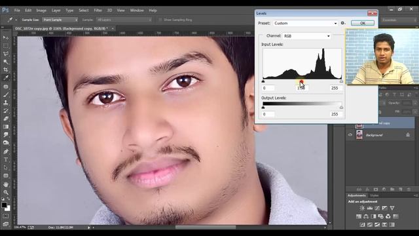Select the Pen tool
Viewport: 419px width, 236px height.
[x=6, y=151]
